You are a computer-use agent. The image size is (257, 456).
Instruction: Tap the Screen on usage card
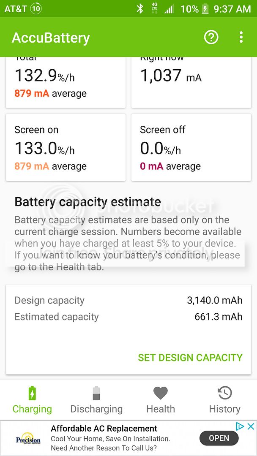(66, 147)
